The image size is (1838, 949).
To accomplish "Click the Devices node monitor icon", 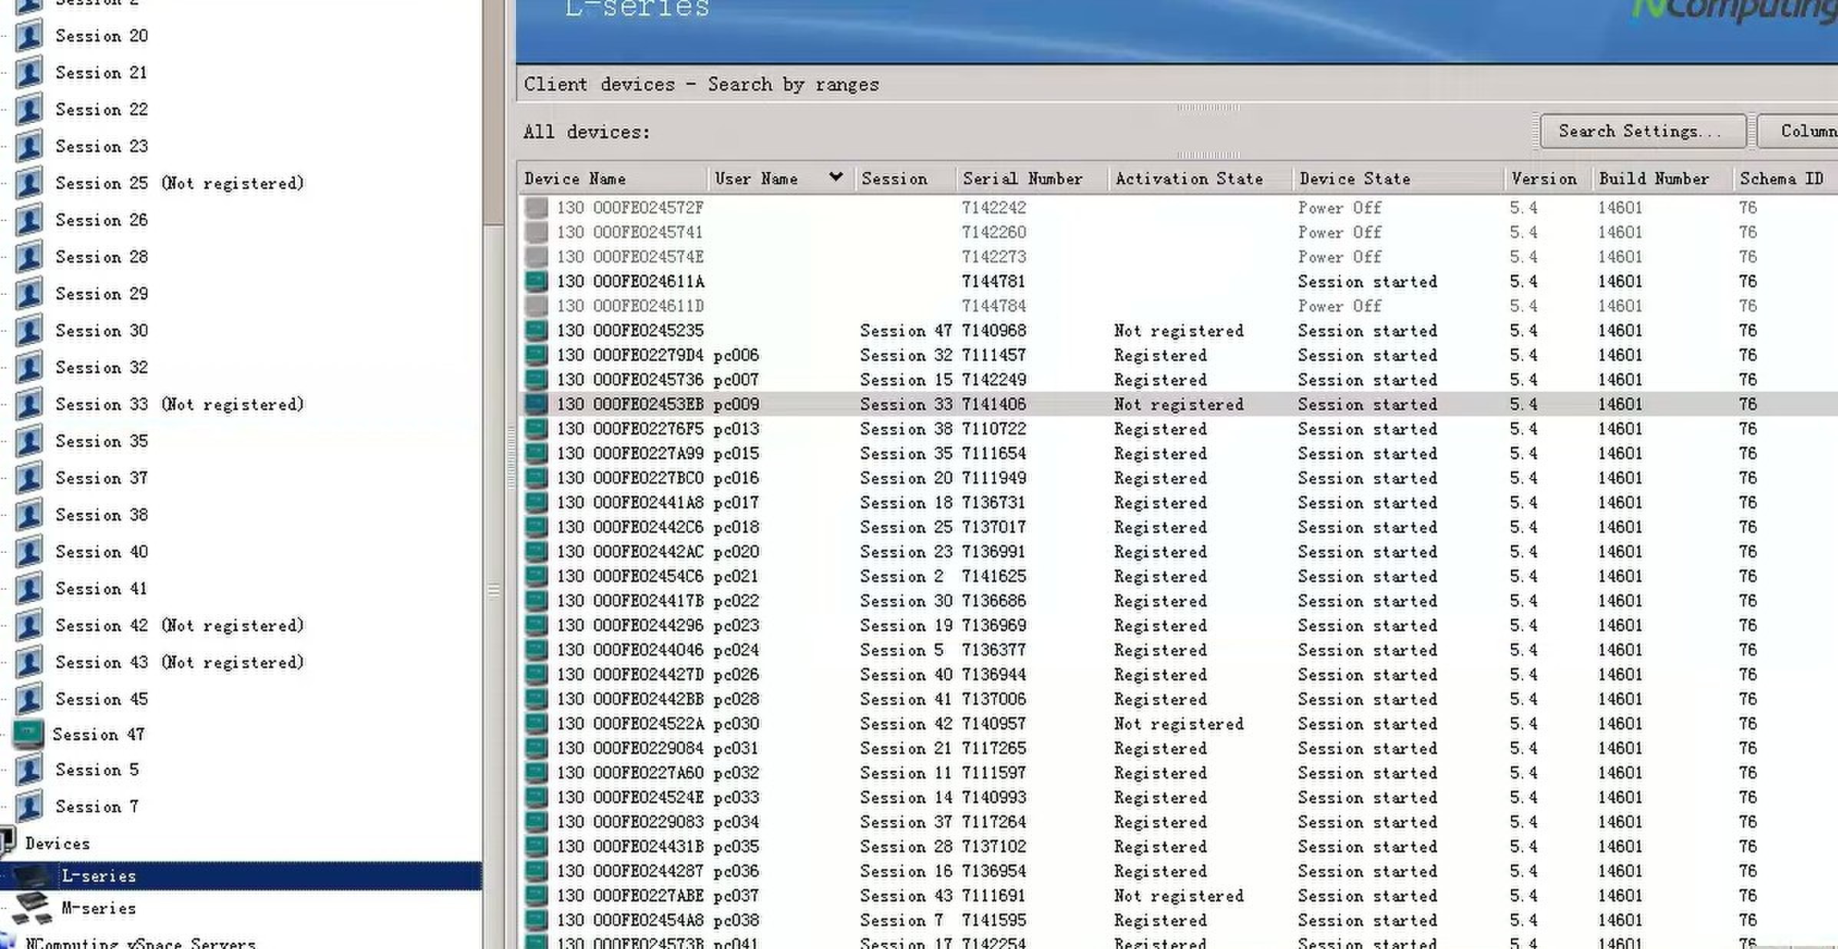I will point(7,841).
